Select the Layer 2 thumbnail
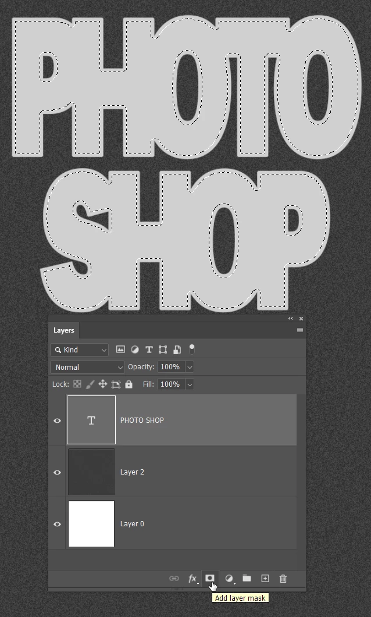 91,472
